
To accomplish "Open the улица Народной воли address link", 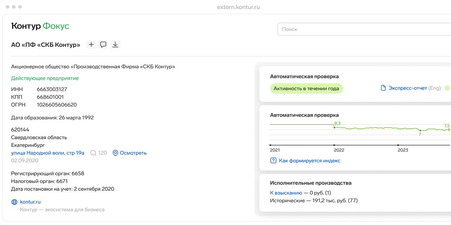I will pos(48,153).
